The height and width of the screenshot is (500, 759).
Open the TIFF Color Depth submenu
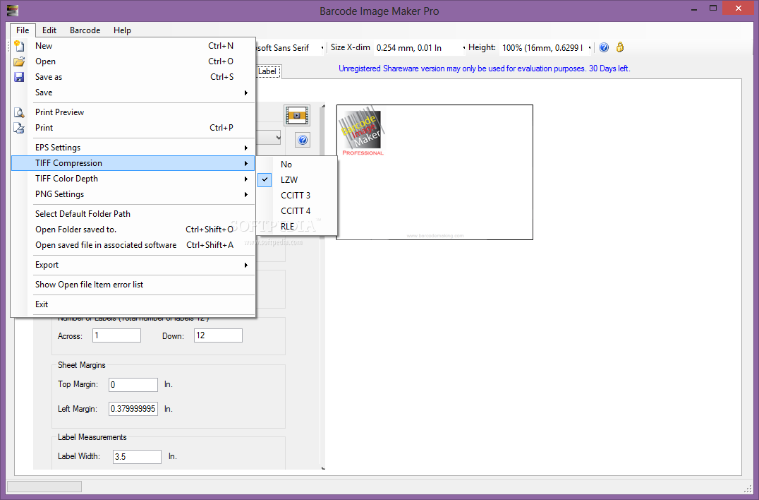coord(133,179)
